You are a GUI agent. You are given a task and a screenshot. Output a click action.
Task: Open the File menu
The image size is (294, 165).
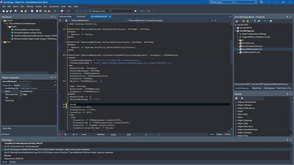point(4,6)
